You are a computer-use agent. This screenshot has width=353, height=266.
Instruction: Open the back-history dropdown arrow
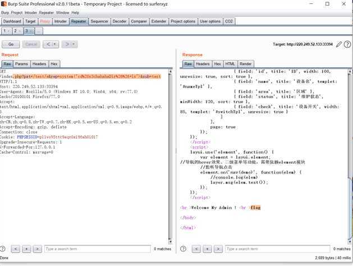point(55,44)
